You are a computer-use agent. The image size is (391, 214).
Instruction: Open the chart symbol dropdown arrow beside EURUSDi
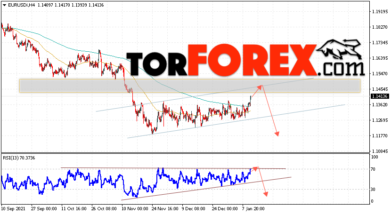click(x=5, y=5)
